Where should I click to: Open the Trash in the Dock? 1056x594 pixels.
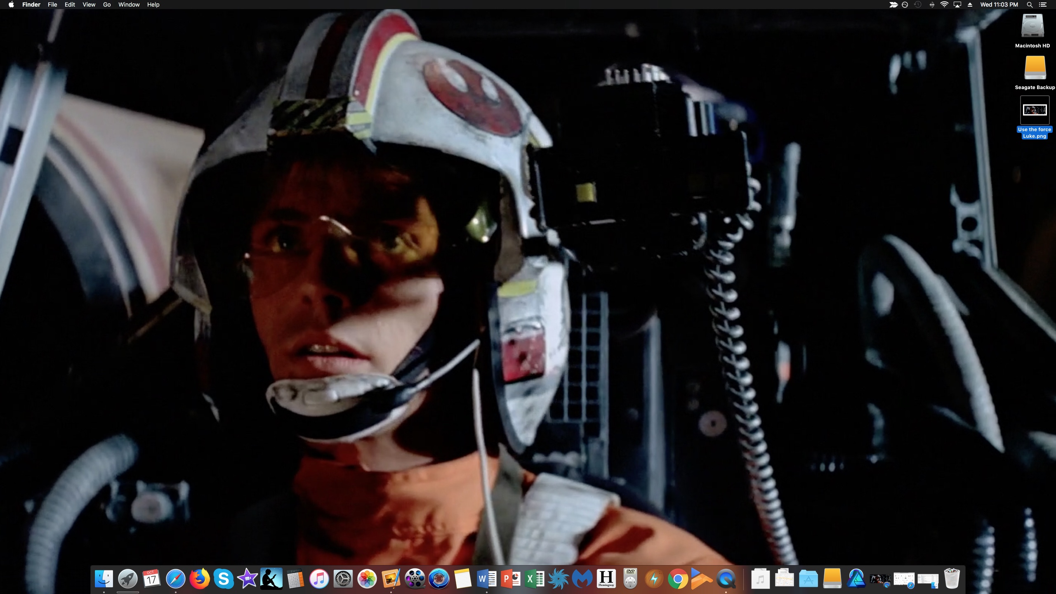pos(952,579)
